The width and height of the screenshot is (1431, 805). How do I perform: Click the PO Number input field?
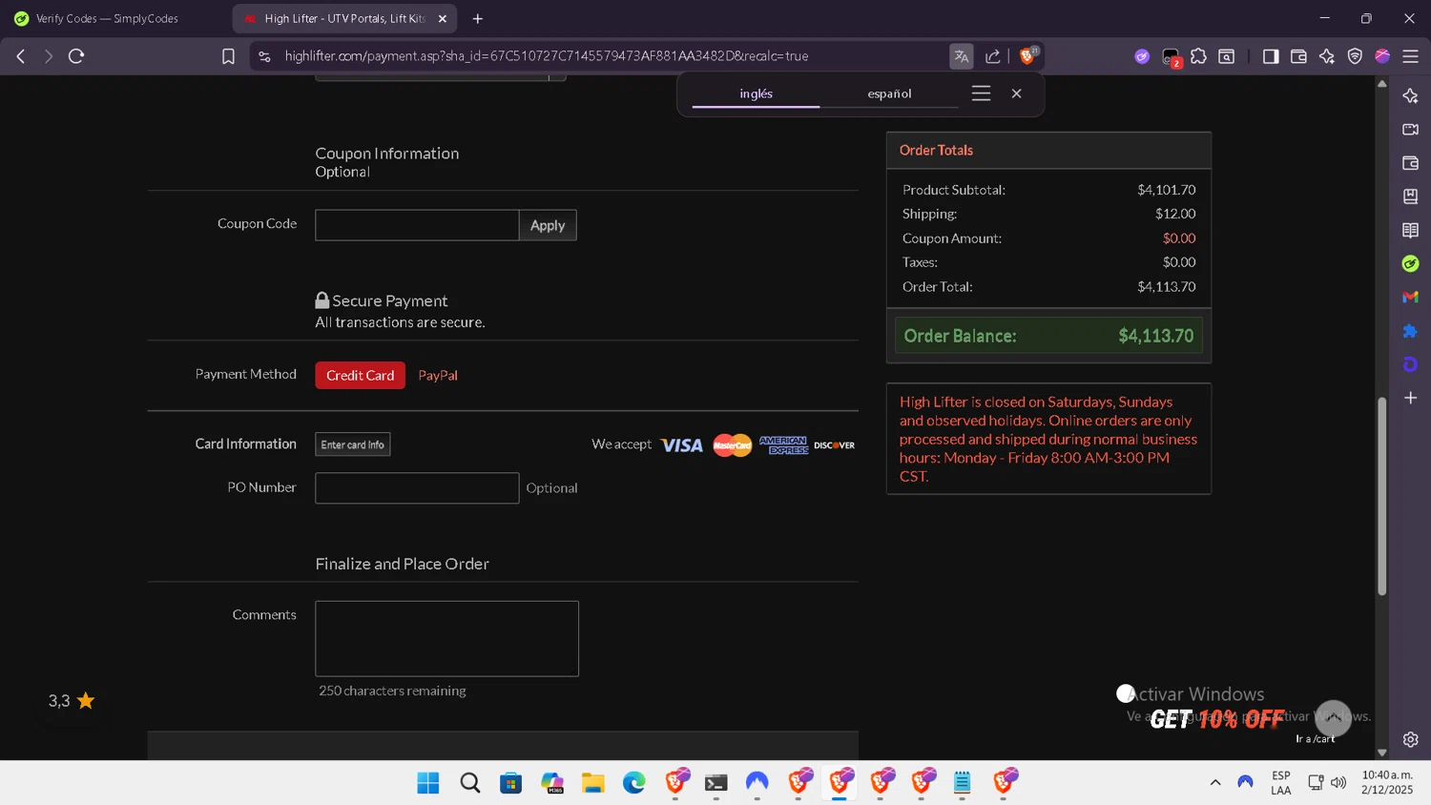pyautogui.click(x=417, y=488)
